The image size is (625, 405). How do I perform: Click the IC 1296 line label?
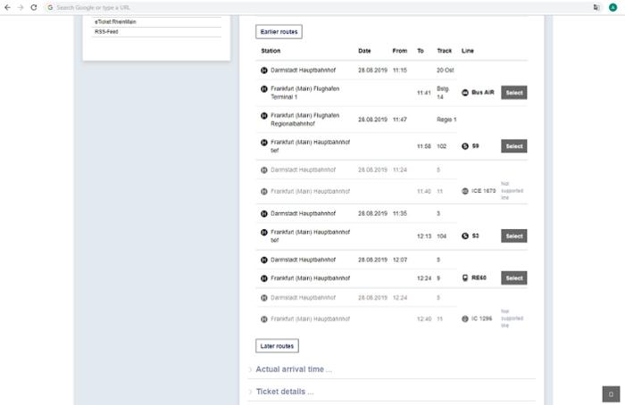(x=481, y=318)
